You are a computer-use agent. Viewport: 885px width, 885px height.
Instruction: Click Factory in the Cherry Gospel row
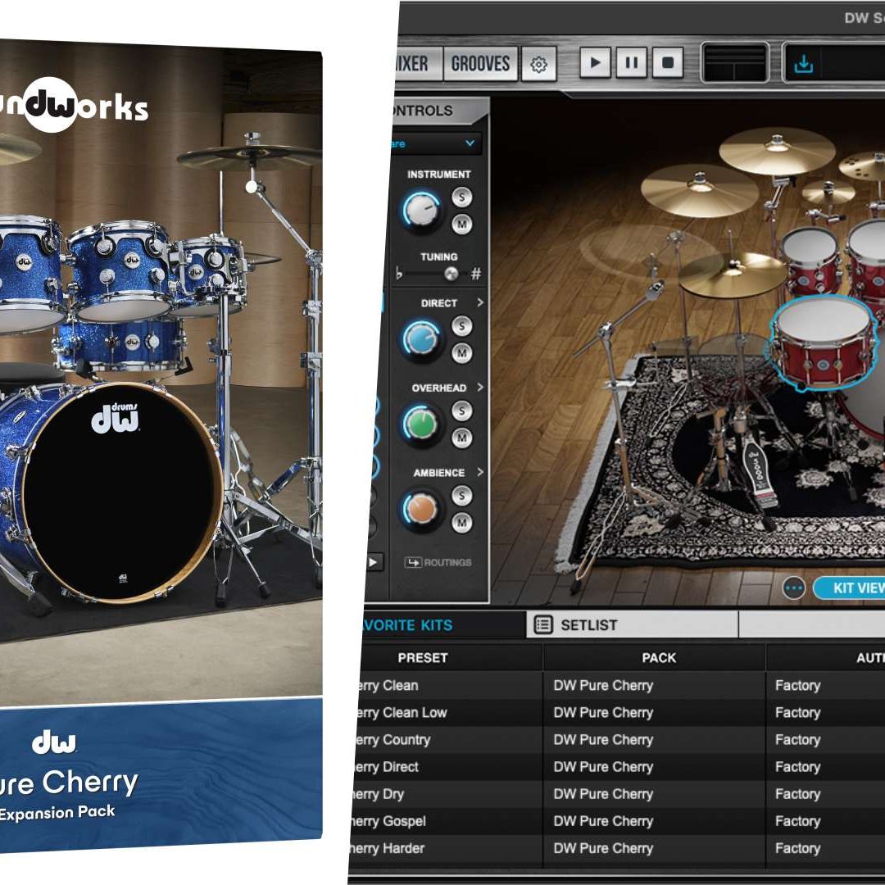point(797,821)
